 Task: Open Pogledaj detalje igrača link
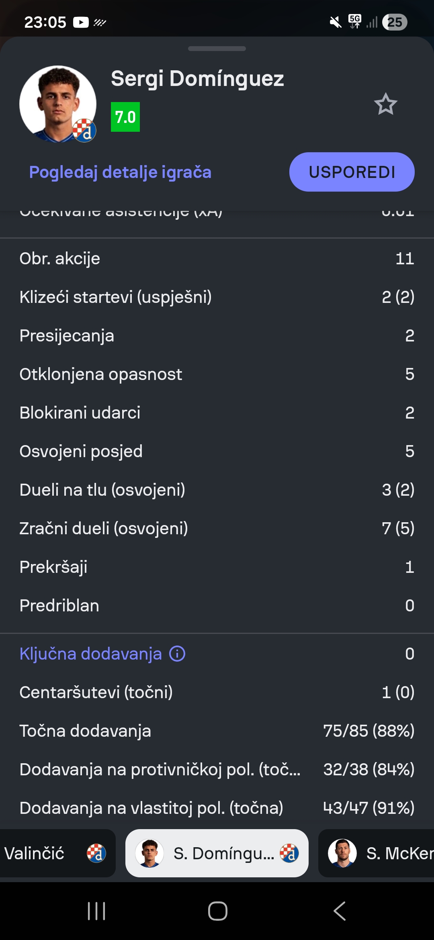120,172
